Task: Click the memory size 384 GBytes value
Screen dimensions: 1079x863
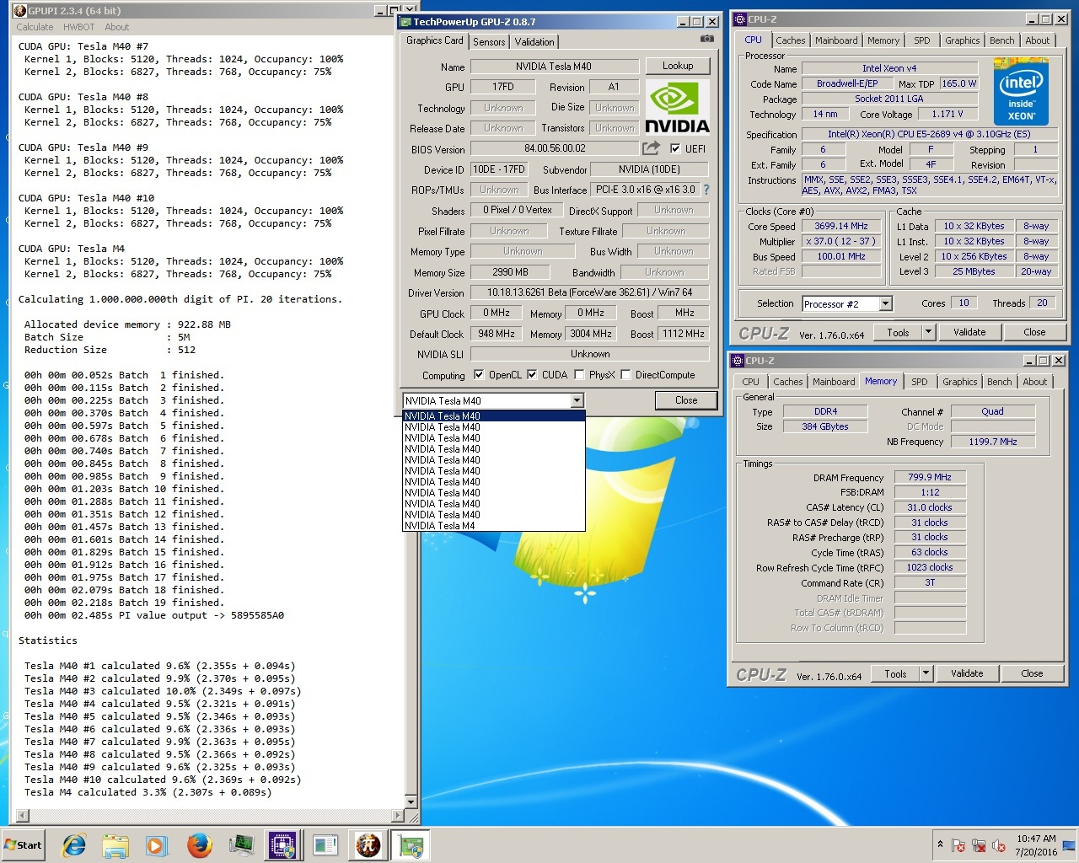Action: point(824,426)
